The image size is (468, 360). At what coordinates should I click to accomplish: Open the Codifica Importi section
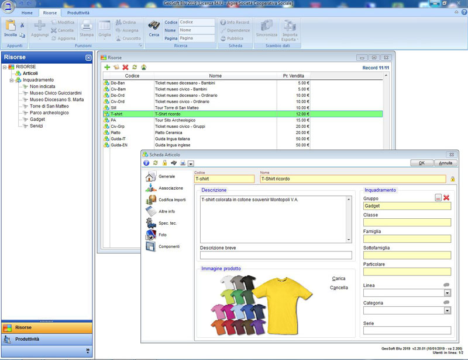(150, 200)
